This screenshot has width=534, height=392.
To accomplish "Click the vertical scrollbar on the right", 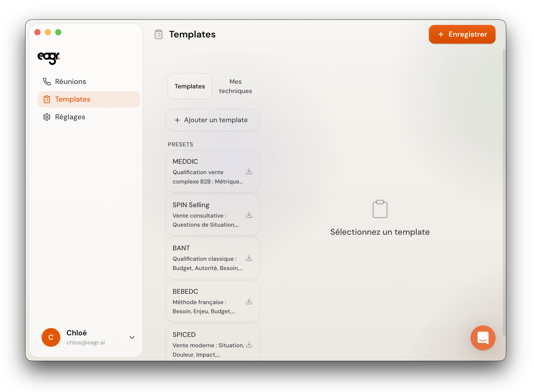I will coord(504,192).
